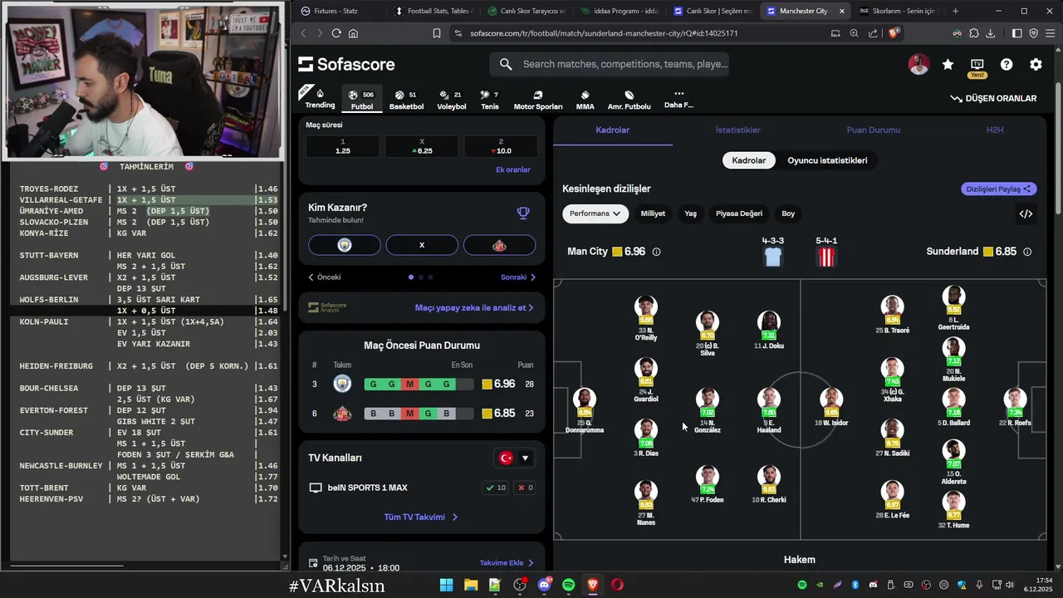Screen dimensions: 1063x598
Task: Open the MMA sport category
Action: (x=585, y=100)
